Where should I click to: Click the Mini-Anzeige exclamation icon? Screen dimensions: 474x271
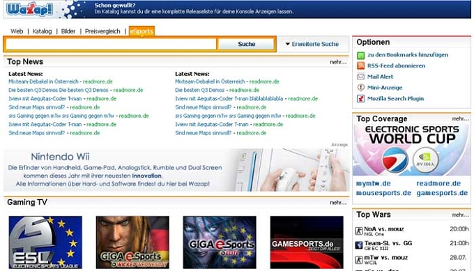click(x=360, y=88)
